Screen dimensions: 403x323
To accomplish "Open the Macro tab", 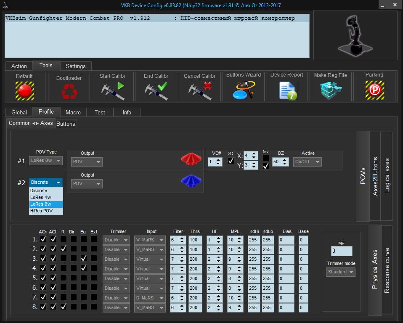I will tap(73, 112).
